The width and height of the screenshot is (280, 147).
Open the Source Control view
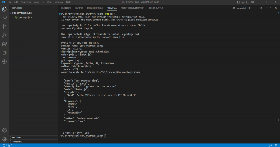coord(4,26)
